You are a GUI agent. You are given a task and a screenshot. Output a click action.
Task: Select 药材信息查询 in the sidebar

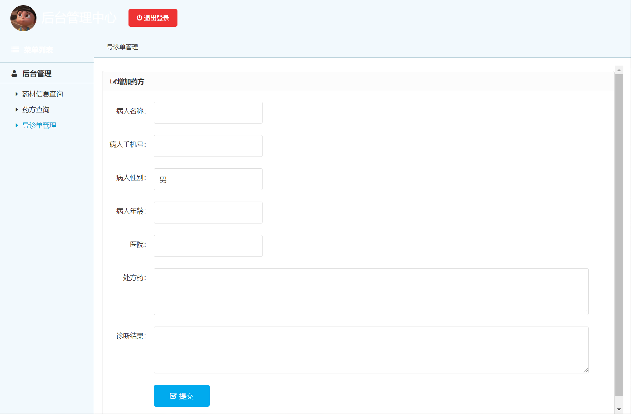point(42,94)
